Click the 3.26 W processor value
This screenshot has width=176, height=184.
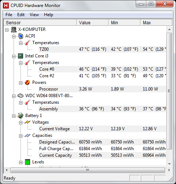[85, 89]
